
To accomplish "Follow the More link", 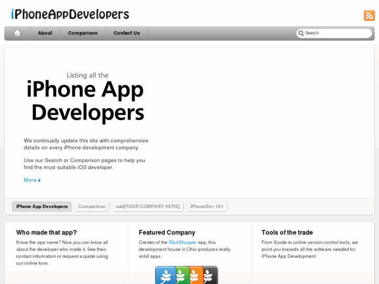I will 30,180.
